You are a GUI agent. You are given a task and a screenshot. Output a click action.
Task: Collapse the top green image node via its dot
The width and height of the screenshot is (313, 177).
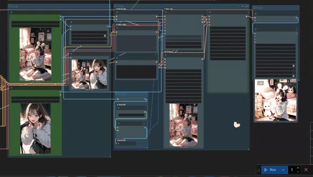pyautogui.click(x=11, y=12)
